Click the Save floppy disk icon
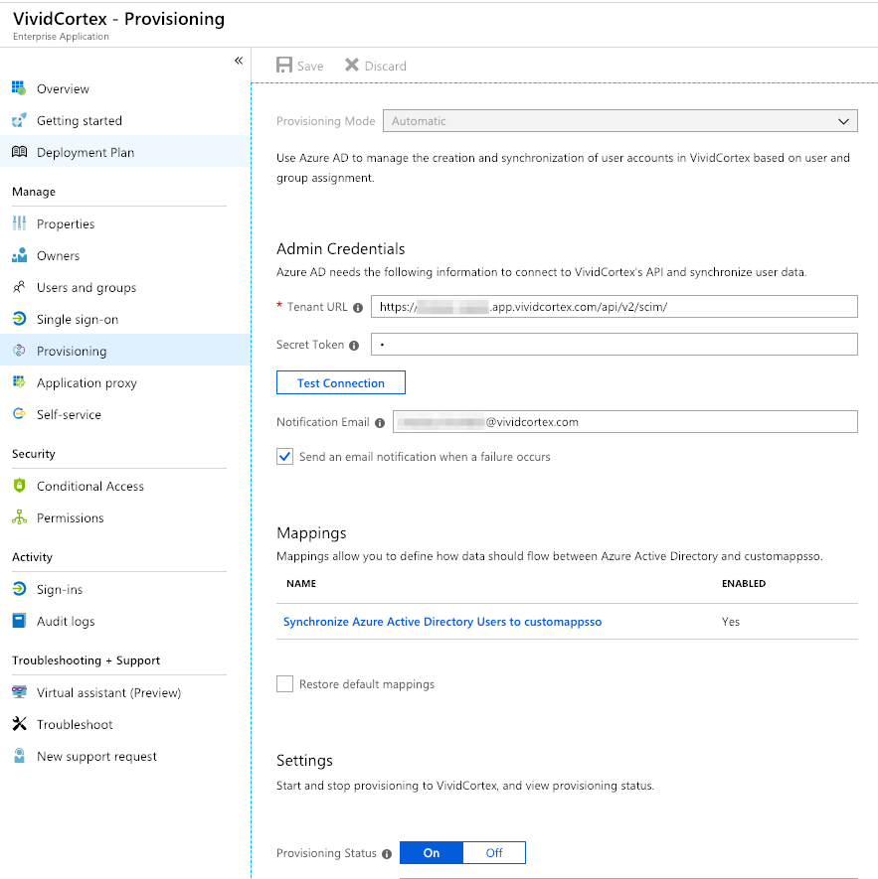The image size is (878, 879). 284,65
